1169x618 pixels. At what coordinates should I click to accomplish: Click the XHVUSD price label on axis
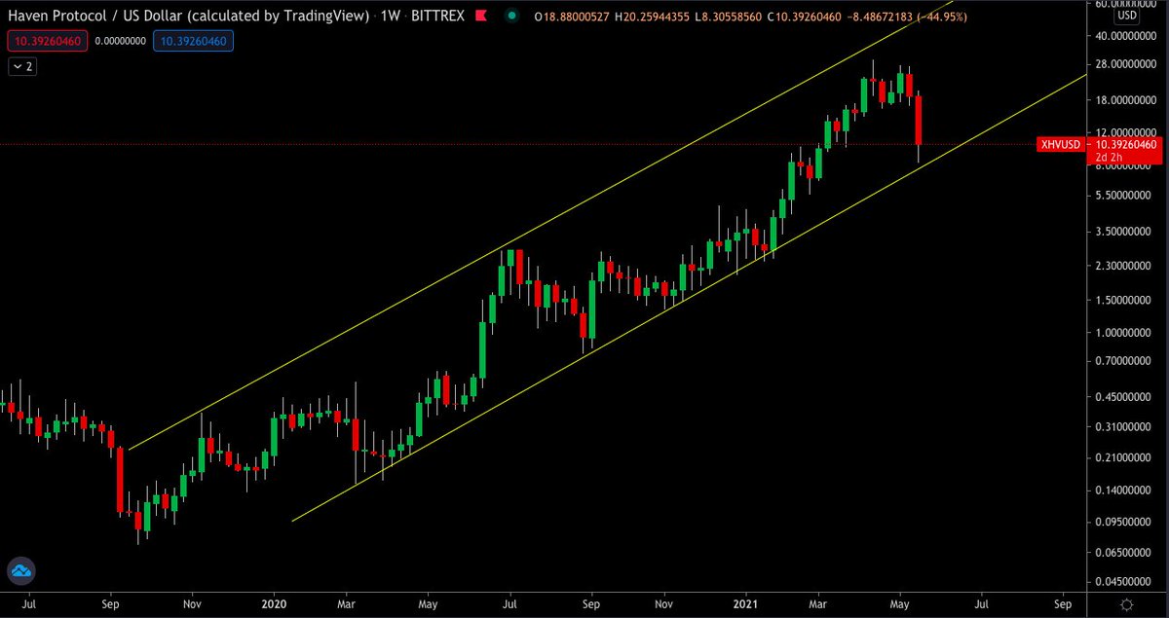pyautogui.click(x=1059, y=144)
